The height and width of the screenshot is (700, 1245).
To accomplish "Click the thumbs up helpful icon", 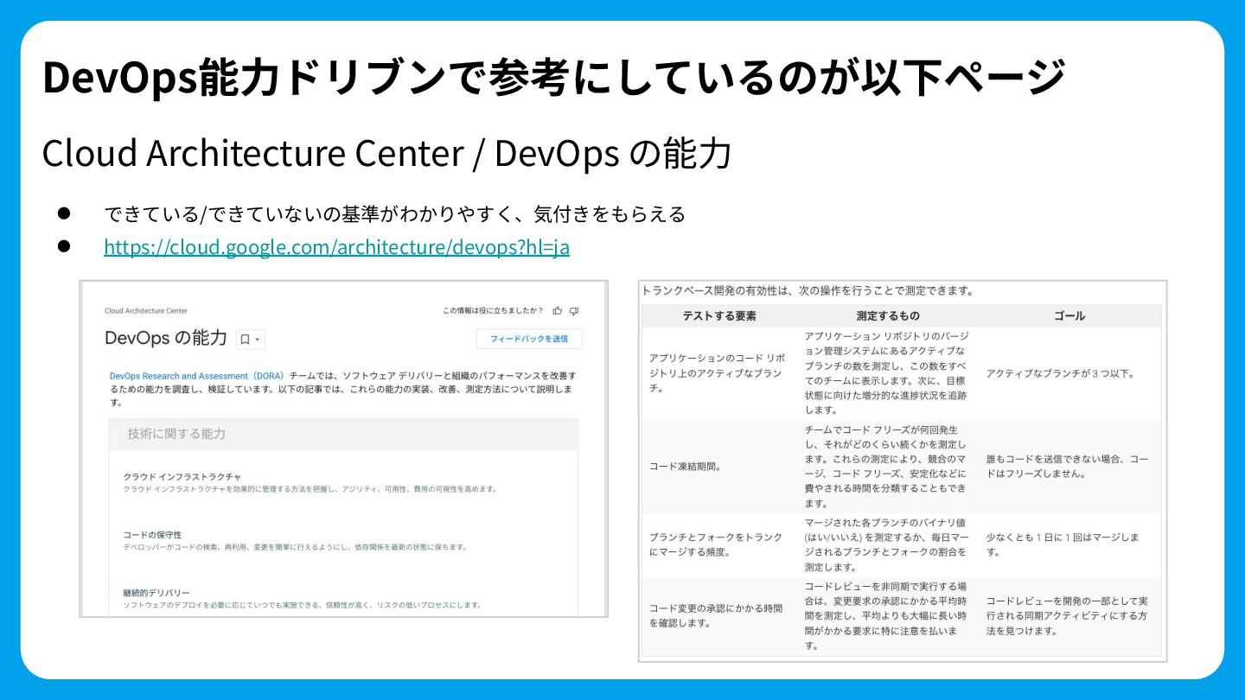I will click(558, 310).
